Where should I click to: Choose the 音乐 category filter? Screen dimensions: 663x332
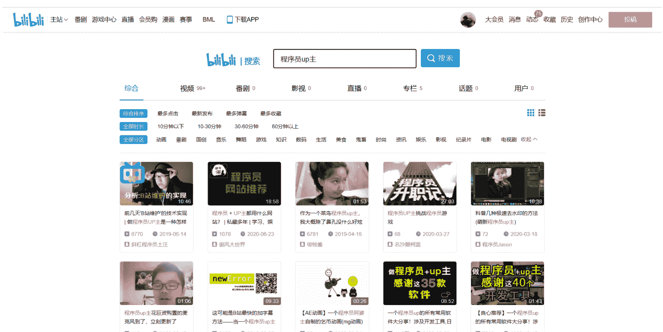point(221,140)
